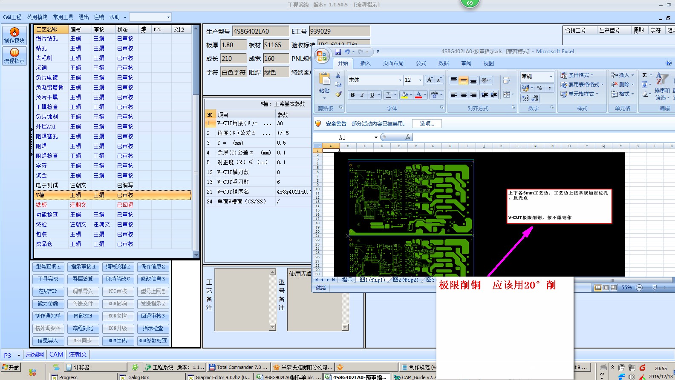The image size is (675, 380).
Task: Toggle align text left
Action: [x=454, y=94]
